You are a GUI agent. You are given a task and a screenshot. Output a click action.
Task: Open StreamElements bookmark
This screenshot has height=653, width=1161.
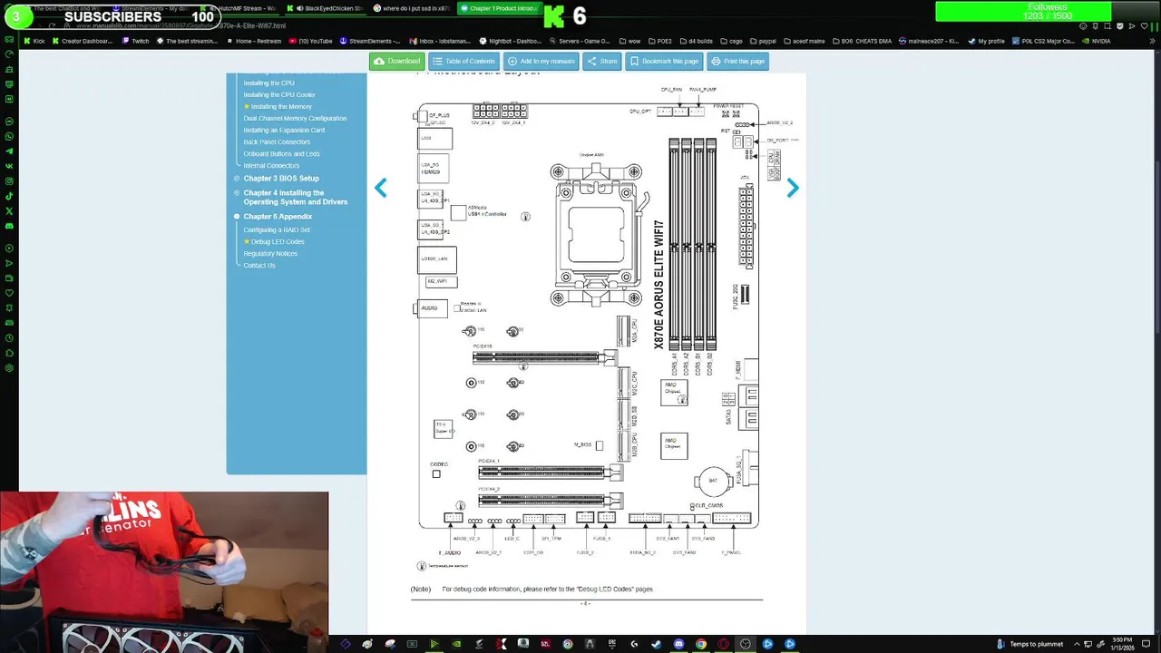click(x=369, y=41)
